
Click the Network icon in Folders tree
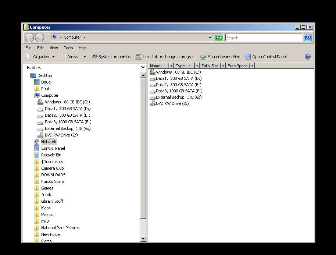click(x=37, y=142)
